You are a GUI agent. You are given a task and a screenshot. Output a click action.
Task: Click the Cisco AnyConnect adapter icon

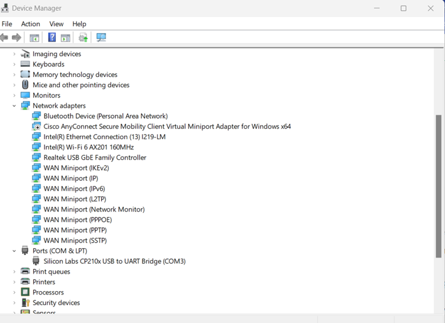pos(37,127)
